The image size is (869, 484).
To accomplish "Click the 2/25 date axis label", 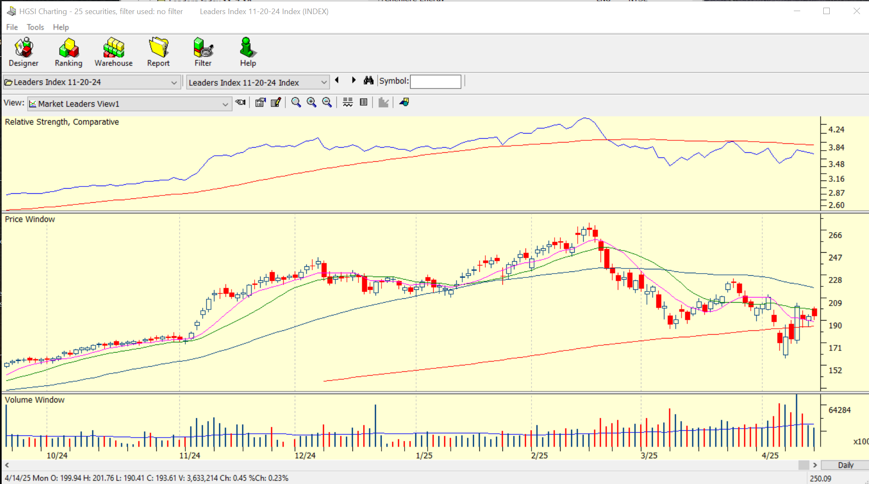I will tap(539, 455).
